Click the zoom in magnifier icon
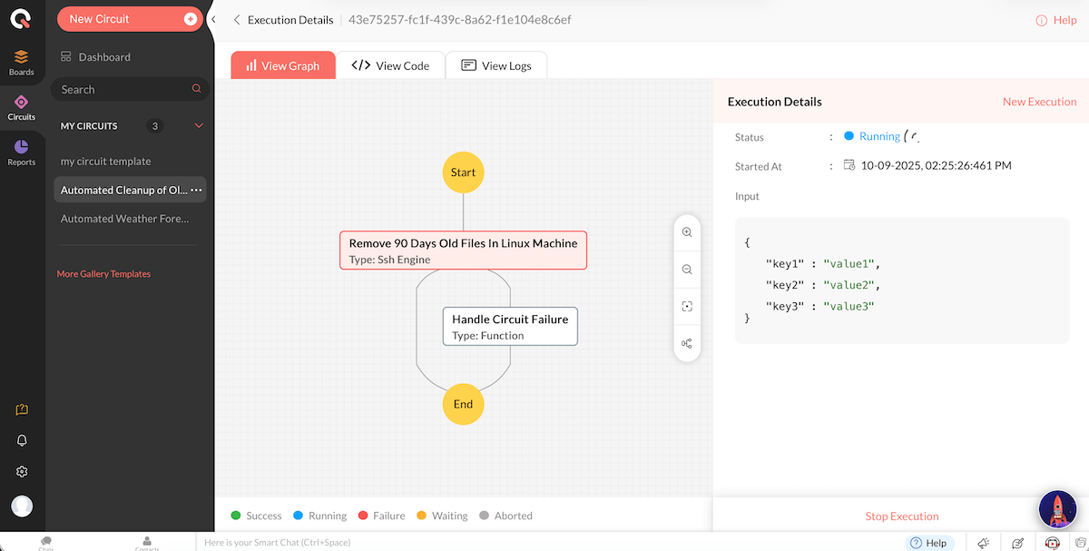Viewport: 1089px width, 551px height. point(687,232)
